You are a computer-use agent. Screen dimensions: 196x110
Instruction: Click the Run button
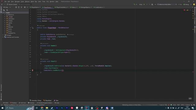[x=180, y=4]
